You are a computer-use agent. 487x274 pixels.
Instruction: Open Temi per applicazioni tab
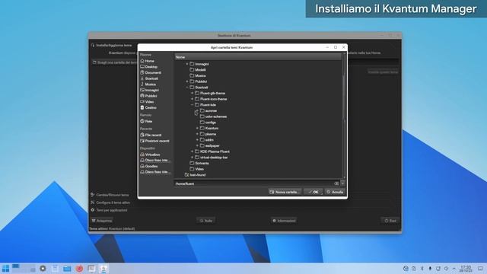click(x=109, y=210)
